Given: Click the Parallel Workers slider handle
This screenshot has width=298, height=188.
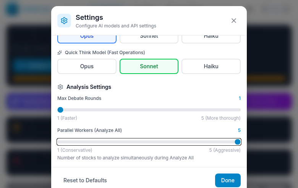Looking at the screenshot, I should pyautogui.click(x=238, y=142).
